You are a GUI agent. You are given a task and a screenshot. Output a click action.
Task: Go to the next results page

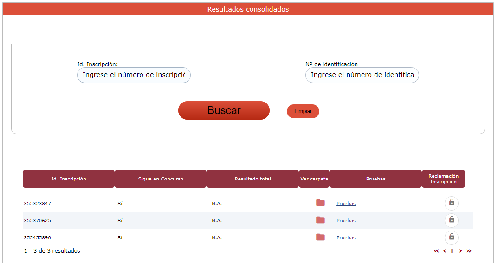(460, 251)
